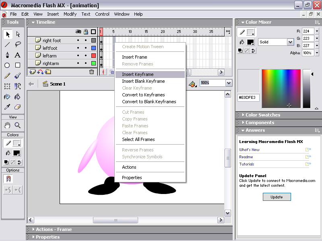Viewport: 322px width, 241px height.
Task: Toggle lock dot for leftarm layer
Action: [86, 56]
